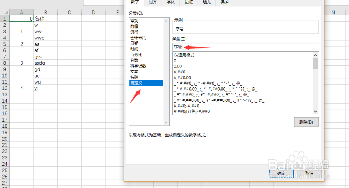Select cell B8 containing asdg

tap(45, 63)
